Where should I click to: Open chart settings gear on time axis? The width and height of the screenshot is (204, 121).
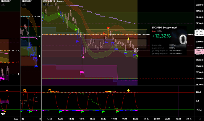(x=200, y=118)
